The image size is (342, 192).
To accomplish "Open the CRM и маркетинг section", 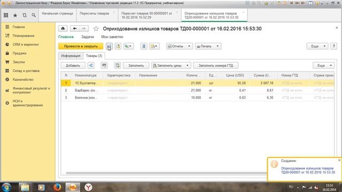I will (26, 44).
